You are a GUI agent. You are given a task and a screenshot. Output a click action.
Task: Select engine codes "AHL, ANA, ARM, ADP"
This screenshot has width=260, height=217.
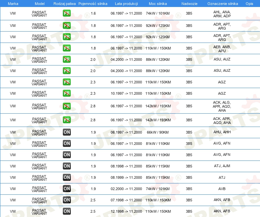[222, 14]
